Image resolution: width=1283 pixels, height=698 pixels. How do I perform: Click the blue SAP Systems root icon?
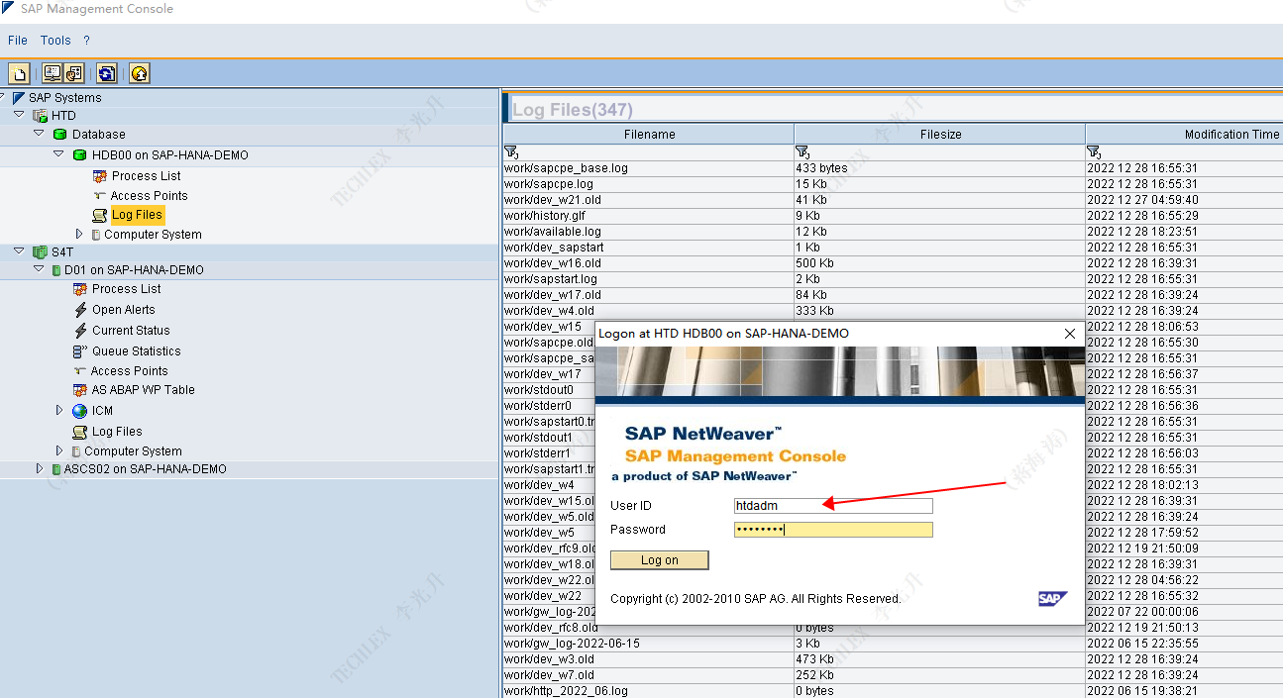click(19, 98)
